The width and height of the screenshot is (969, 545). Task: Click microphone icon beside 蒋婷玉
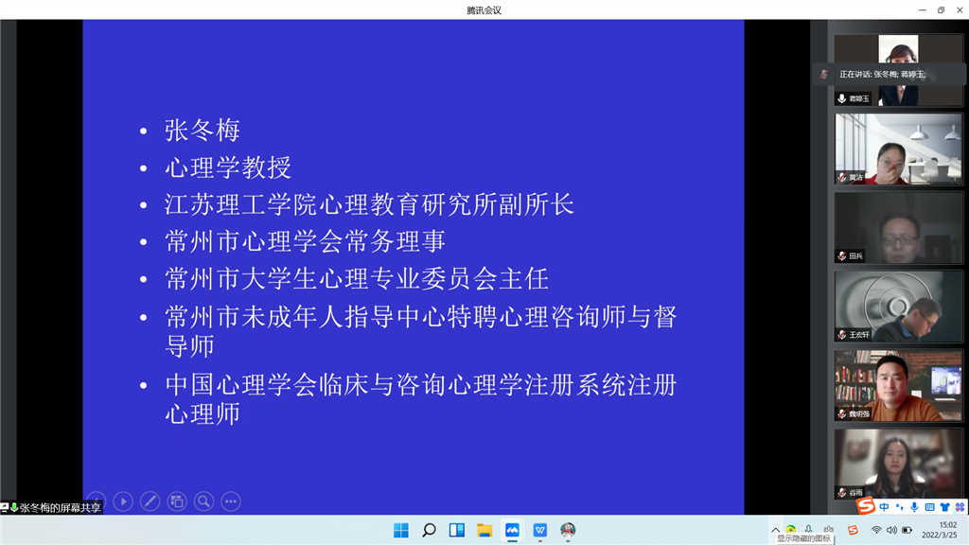point(841,98)
